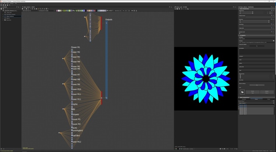Viewport: 276px width, 152px height.
Task: Click the Flower M4 node label
Action: 75,61
